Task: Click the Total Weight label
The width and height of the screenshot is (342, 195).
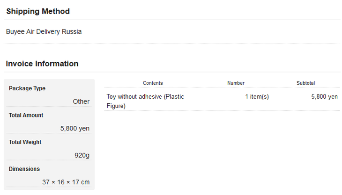Action: pyautogui.click(x=25, y=142)
